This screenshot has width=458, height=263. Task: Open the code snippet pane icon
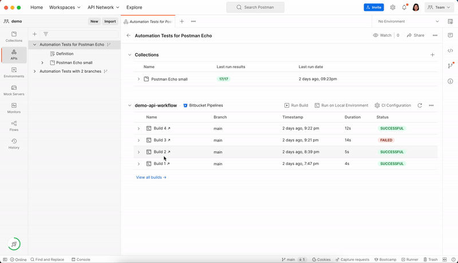click(x=450, y=50)
